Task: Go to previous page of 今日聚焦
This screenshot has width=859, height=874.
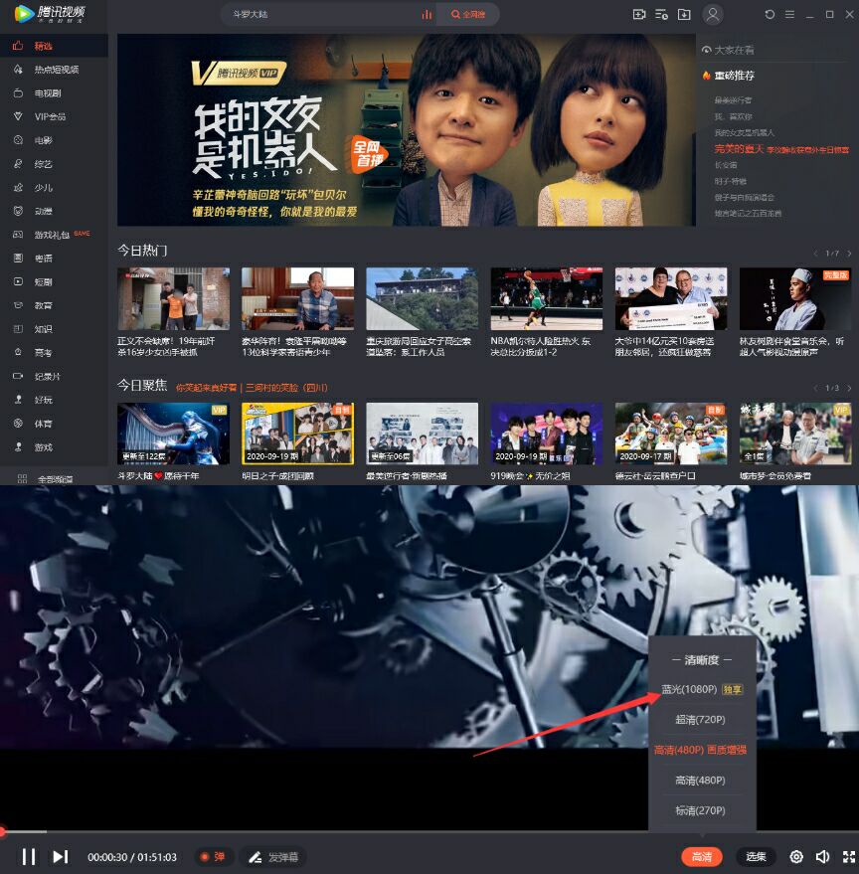Action: click(x=815, y=388)
